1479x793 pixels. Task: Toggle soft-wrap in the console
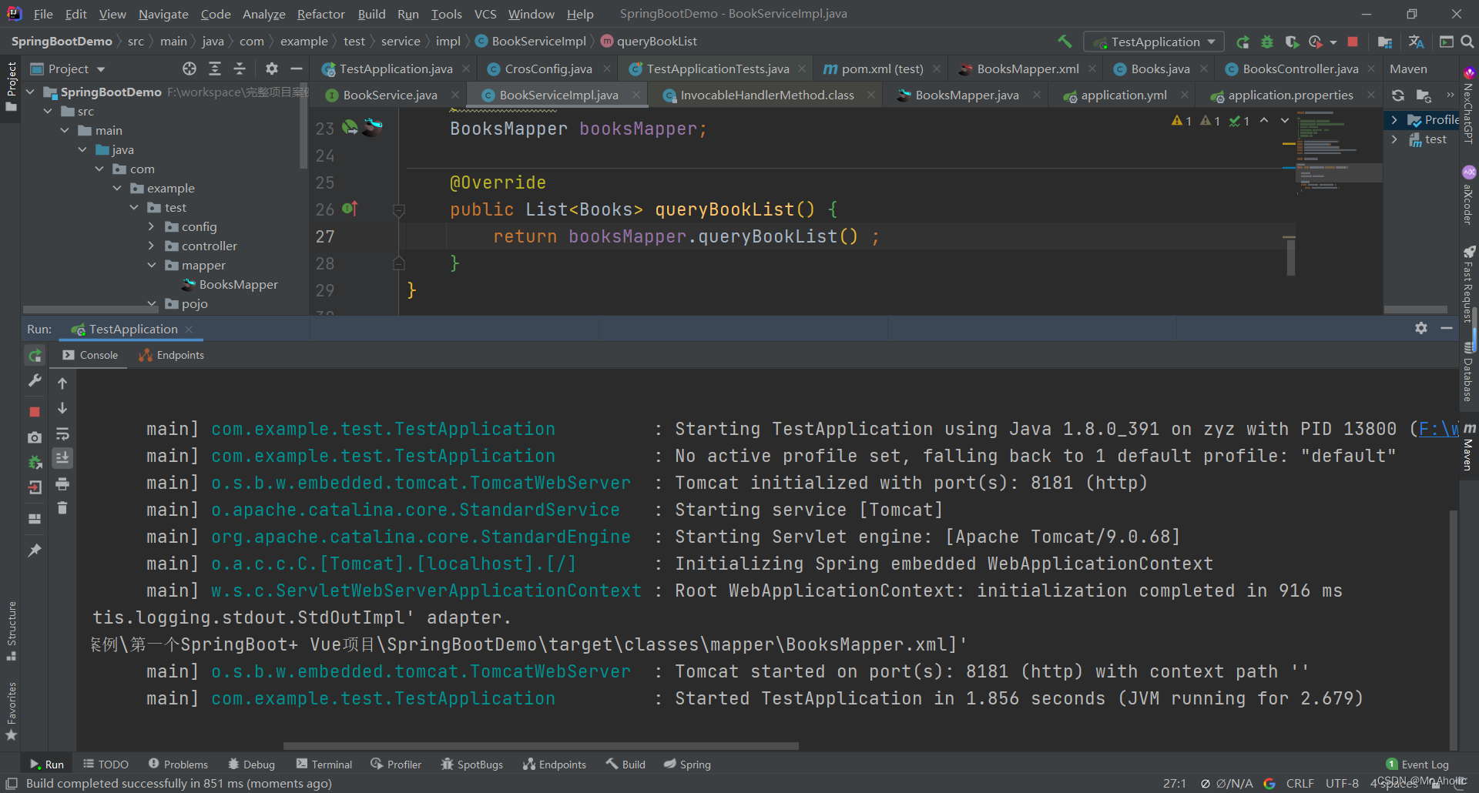coord(62,433)
